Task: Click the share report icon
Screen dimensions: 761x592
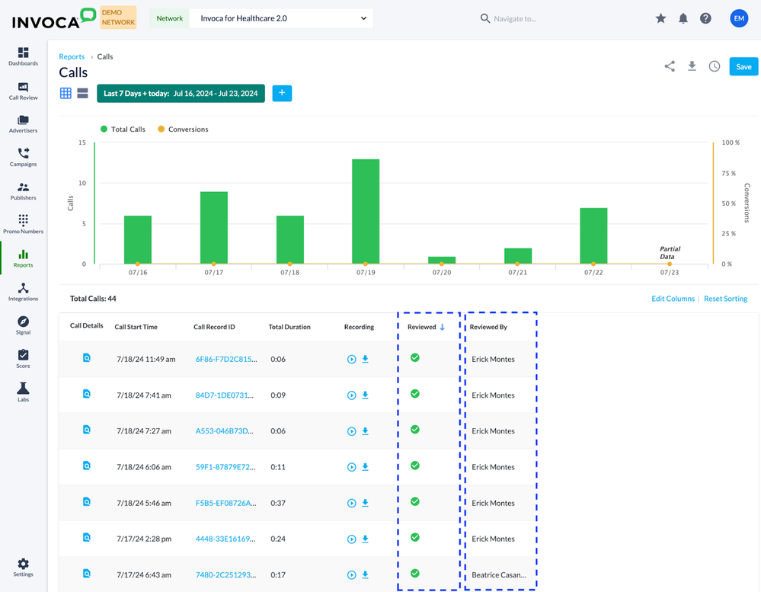Action: [670, 66]
